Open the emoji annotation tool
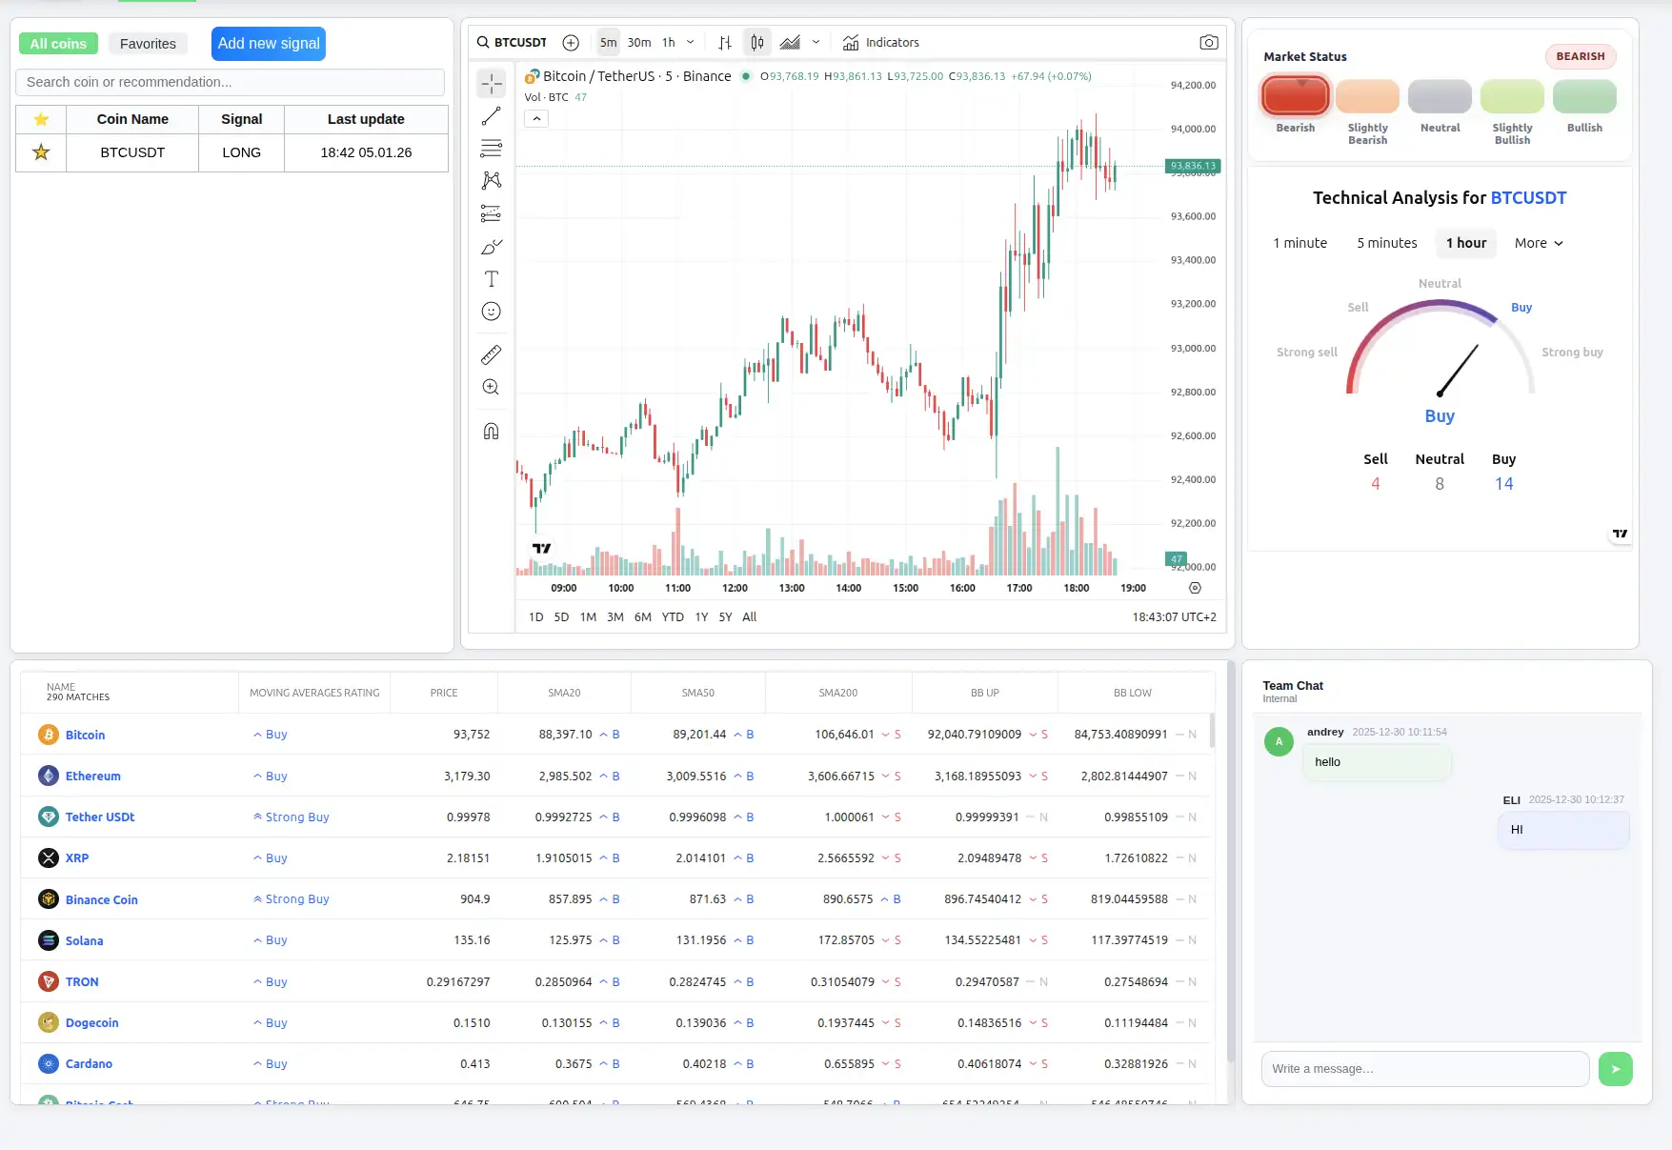 [x=491, y=311]
